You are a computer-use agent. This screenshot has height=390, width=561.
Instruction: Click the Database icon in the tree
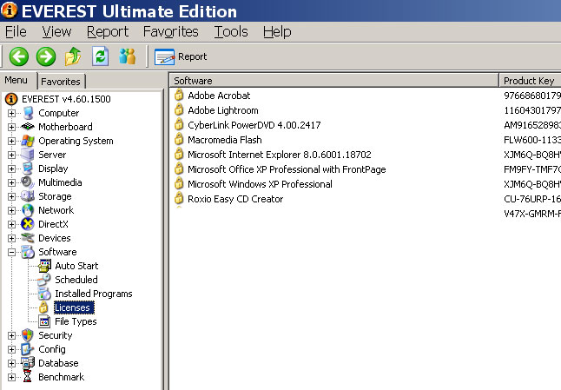click(28, 363)
